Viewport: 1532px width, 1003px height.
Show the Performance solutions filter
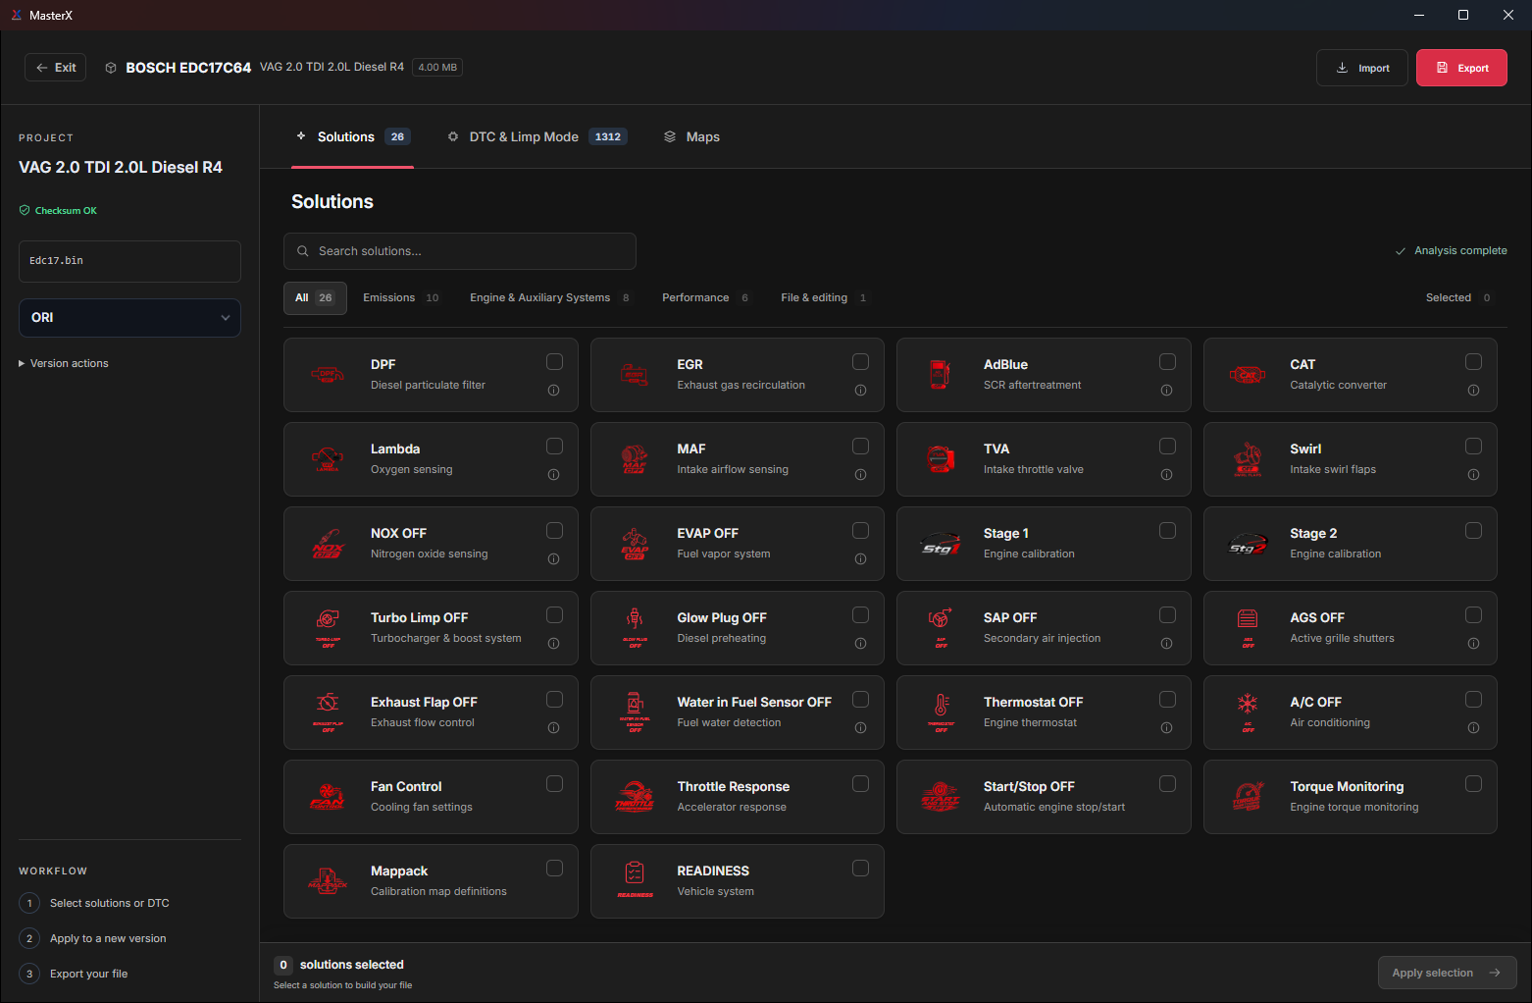coord(706,298)
